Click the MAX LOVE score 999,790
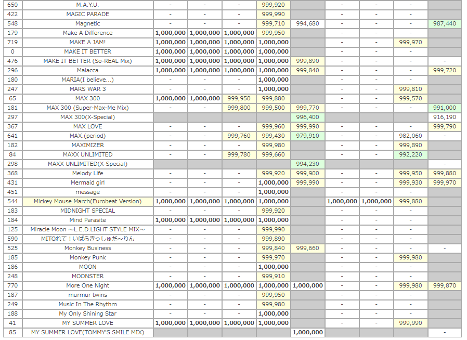 click(x=445, y=126)
